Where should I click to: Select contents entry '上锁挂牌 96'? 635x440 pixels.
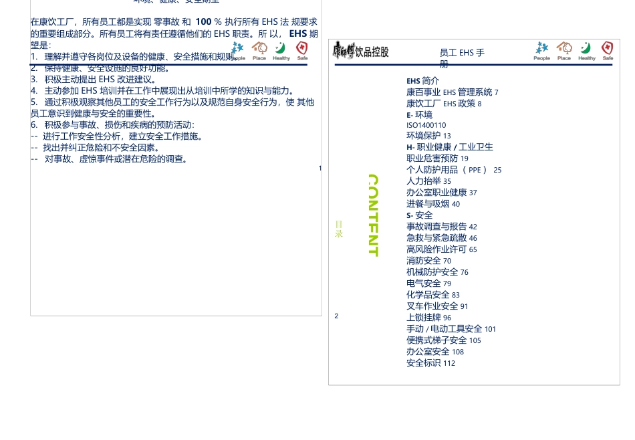[x=428, y=317]
